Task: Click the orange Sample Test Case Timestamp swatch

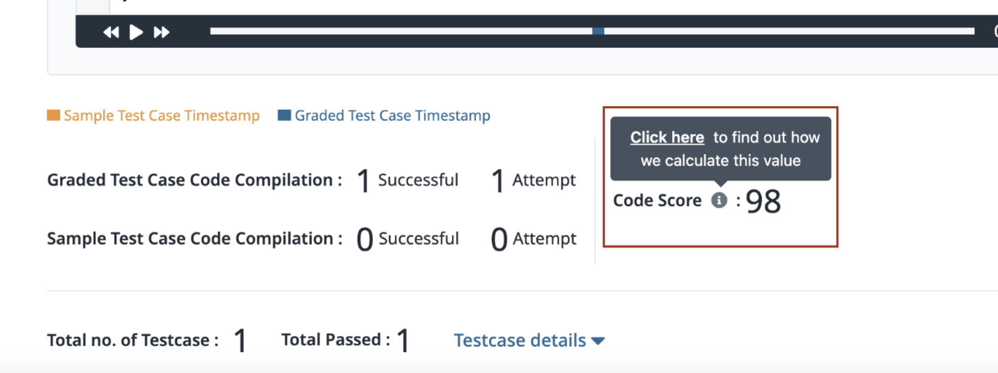Action: 53,115
